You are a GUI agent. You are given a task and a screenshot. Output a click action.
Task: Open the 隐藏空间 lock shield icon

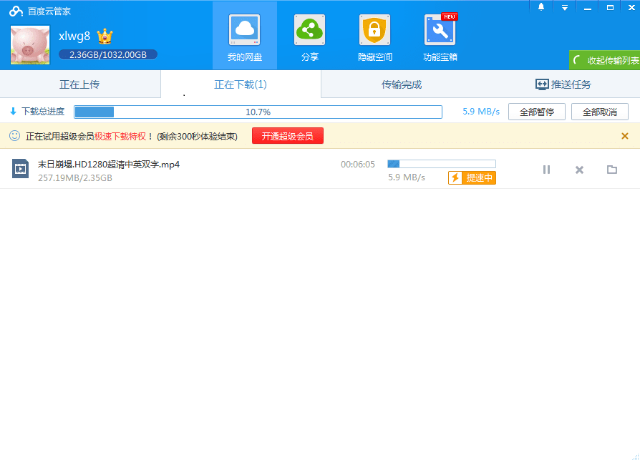point(374,30)
